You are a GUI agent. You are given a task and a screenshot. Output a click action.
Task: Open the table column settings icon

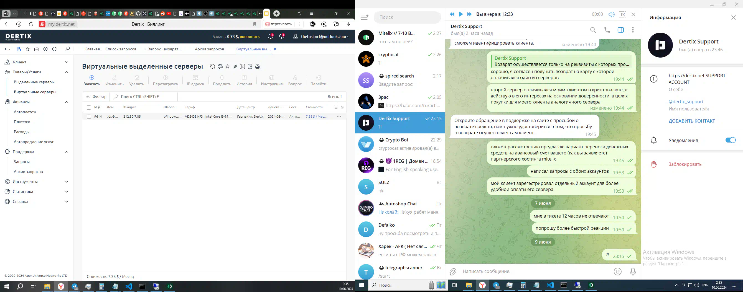coord(342,107)
